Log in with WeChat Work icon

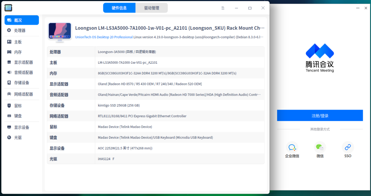[292, 148]
